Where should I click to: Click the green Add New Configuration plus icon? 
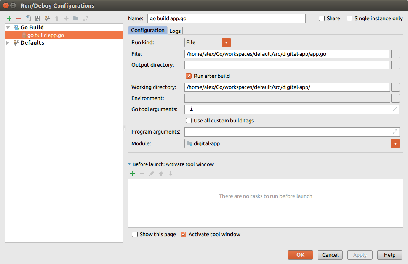[x=9, y=18]
